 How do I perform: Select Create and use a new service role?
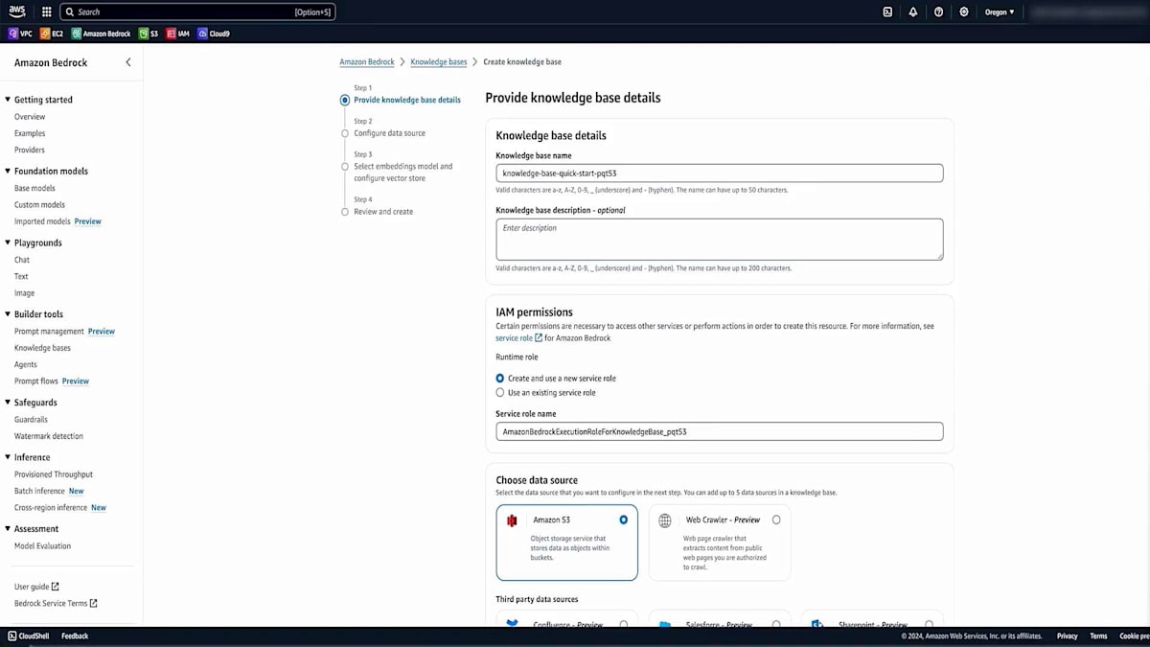click(500, 379)
